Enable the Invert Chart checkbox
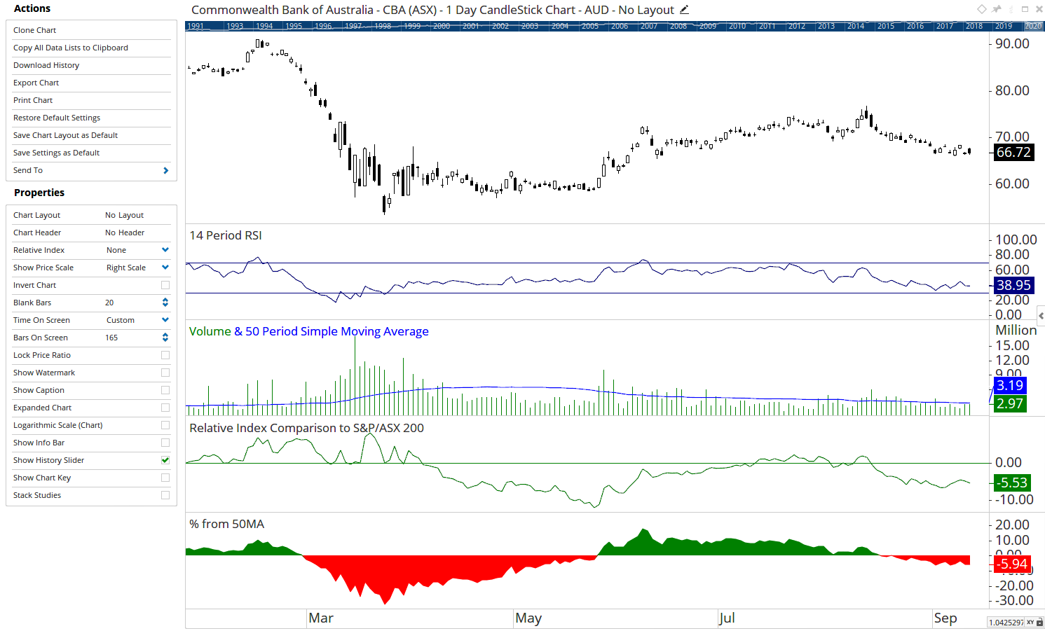This screenshot has height=631, width=1045. (x=165, y=285)
